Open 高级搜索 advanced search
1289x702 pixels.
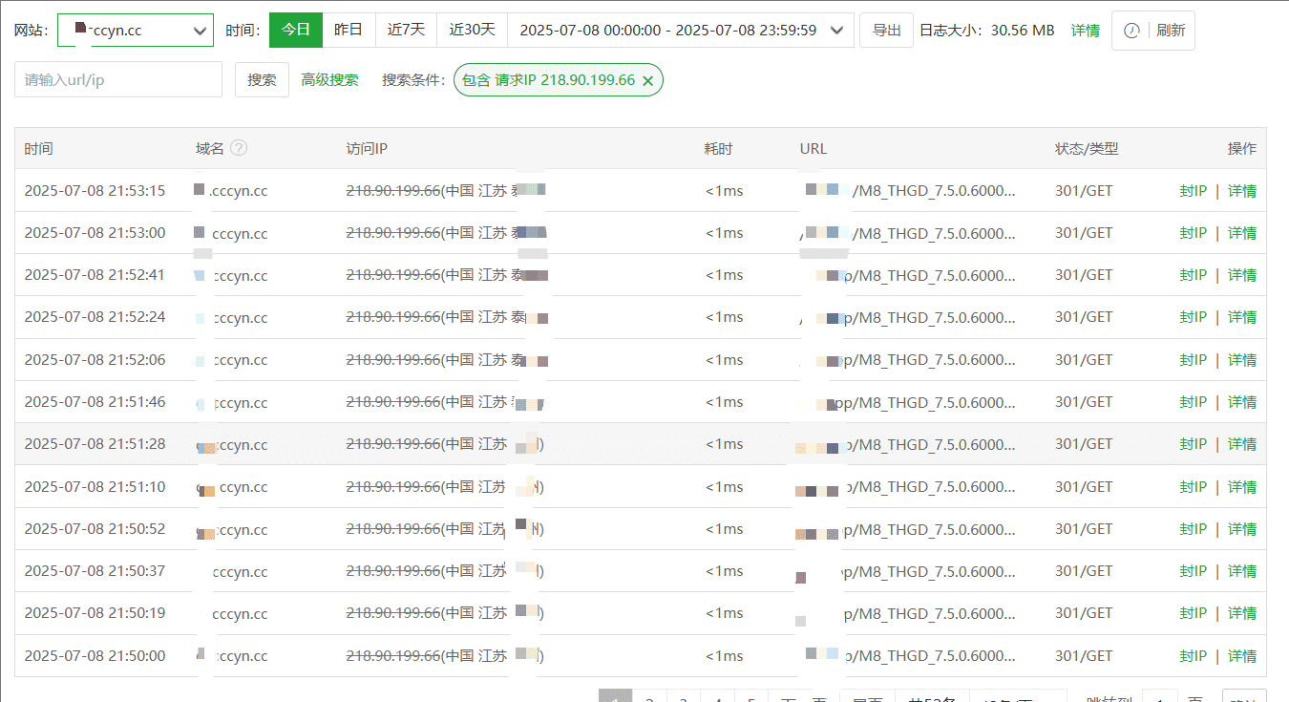click(330, 79)
